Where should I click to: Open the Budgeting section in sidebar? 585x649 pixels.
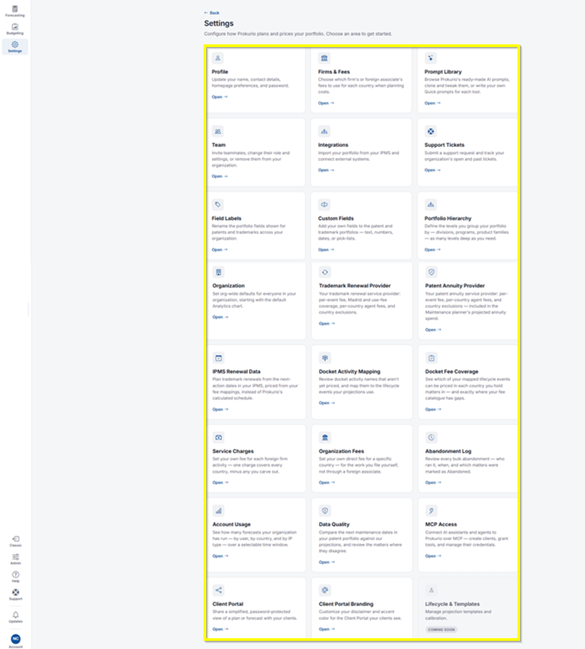click(x=15, y=29)
